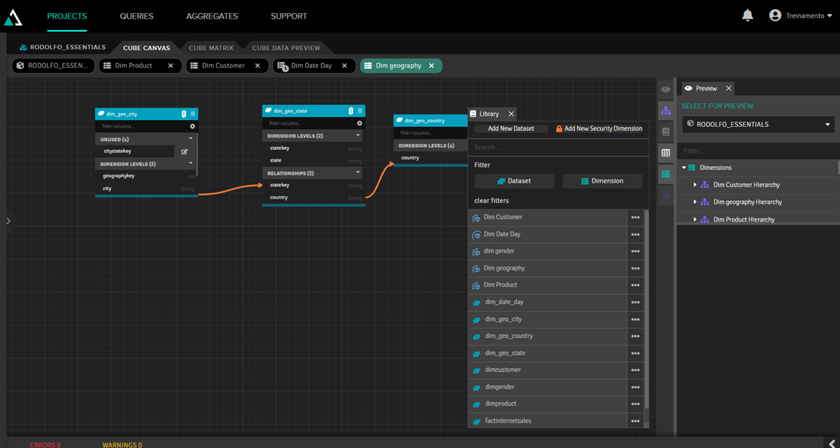840x448 pixels.
Task: Clear the dim_geo_city column filter
Action: 193,126
